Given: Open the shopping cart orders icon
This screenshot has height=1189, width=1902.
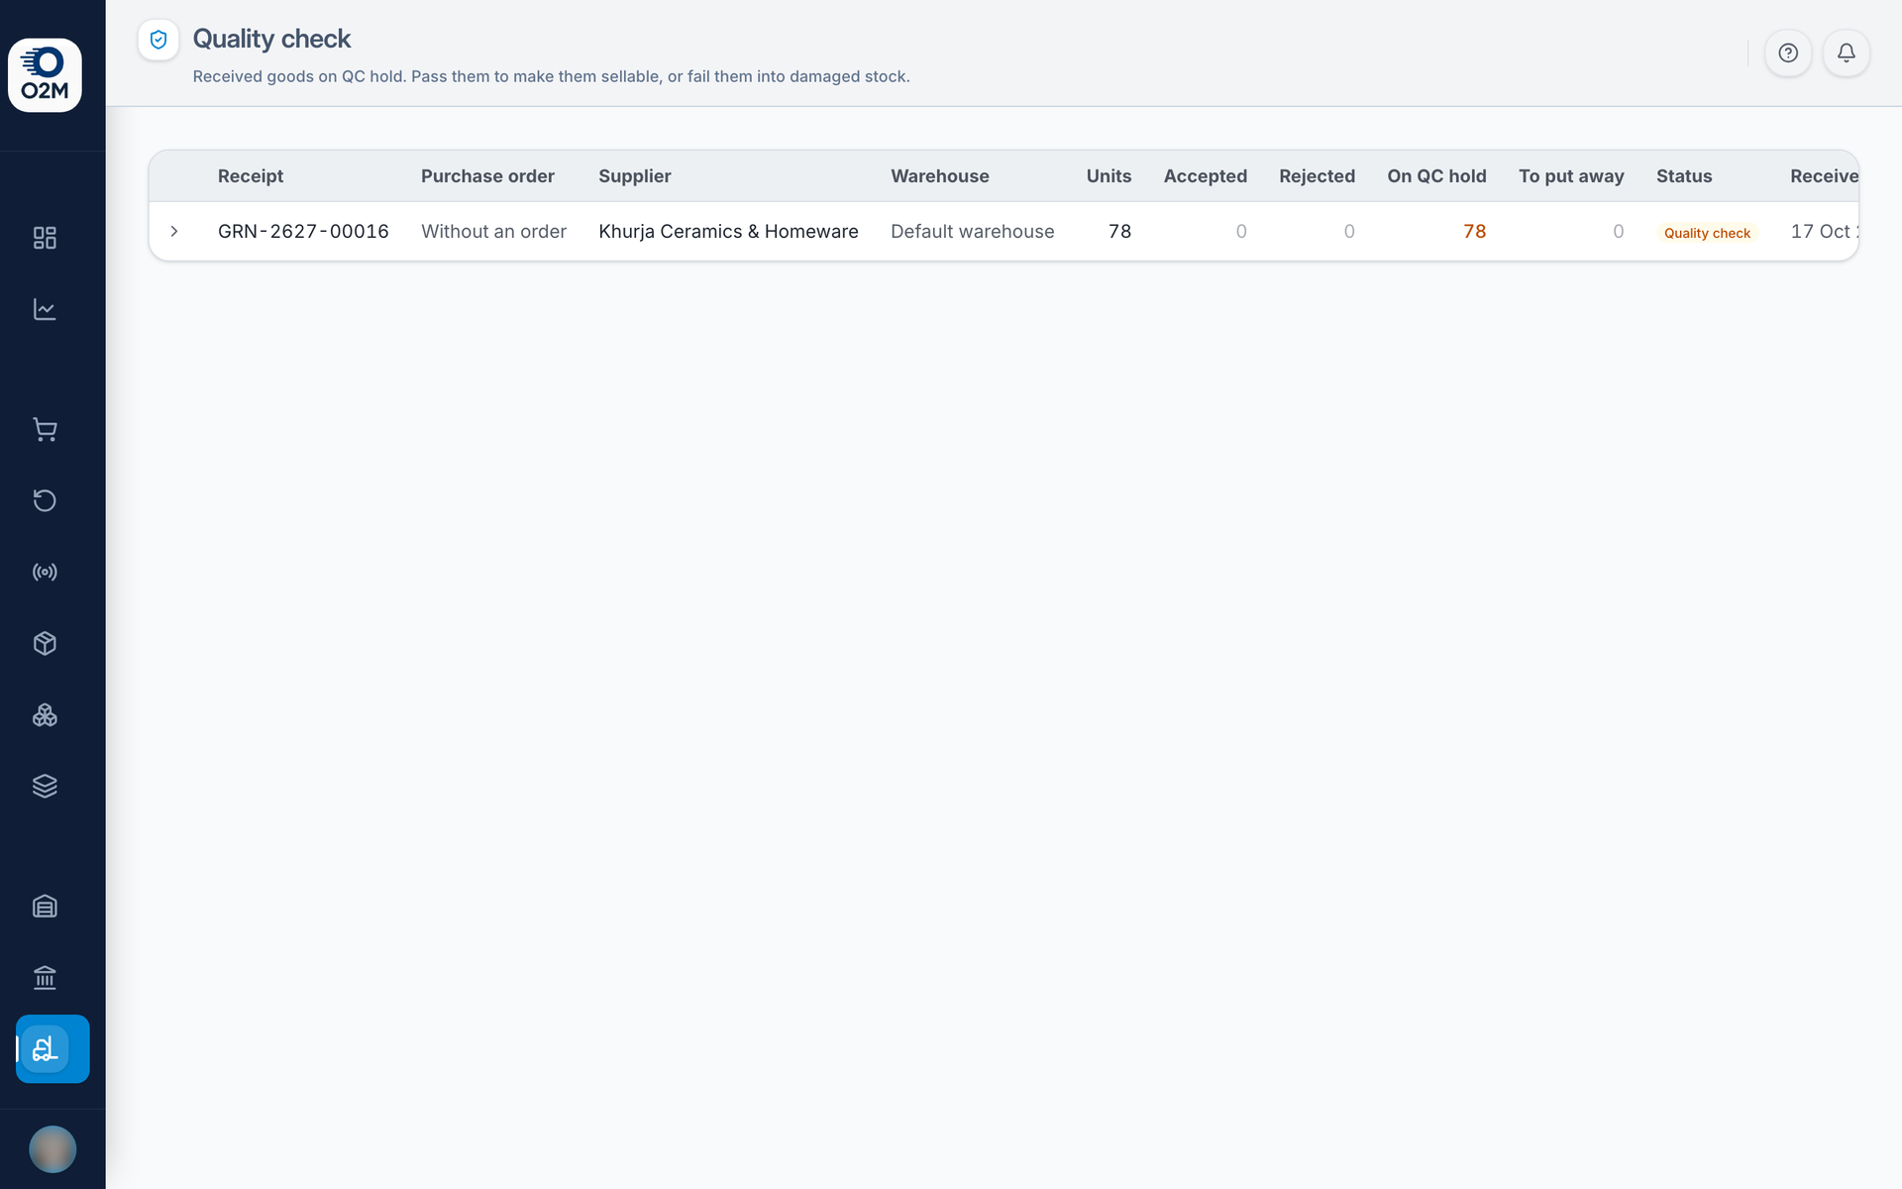Looking at the screenshot, I should (45, 429).
